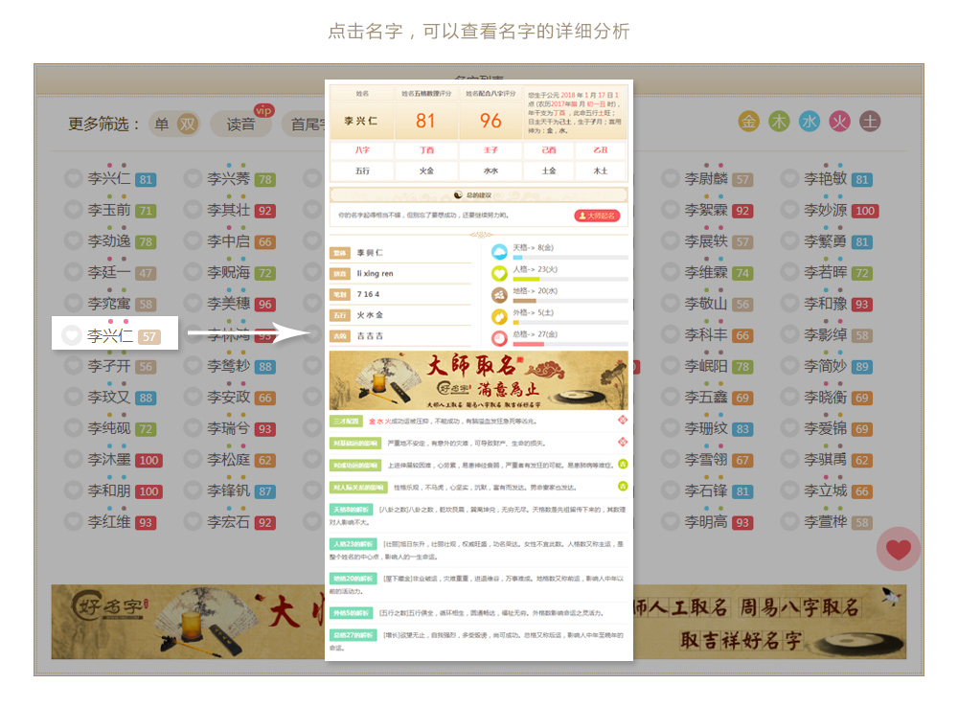This screenshot has width=958, height=707.
Task: Click the heart icon beside 李明高
Action: pos(671,522)
